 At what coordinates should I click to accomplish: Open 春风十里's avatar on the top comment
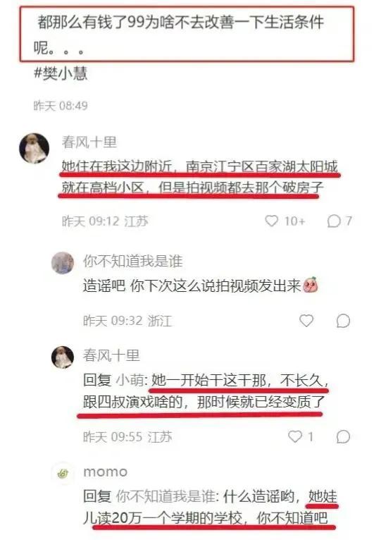pyautogui.click(x=34, y=148)
